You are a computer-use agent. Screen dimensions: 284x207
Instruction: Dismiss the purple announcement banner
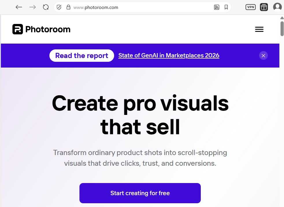(263, 55)
